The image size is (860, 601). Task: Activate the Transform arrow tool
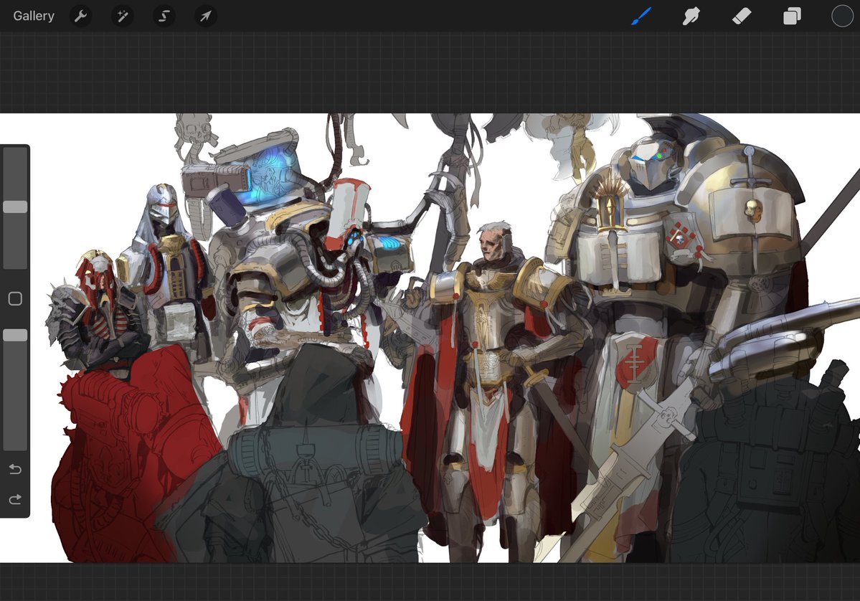coord(206,16)
